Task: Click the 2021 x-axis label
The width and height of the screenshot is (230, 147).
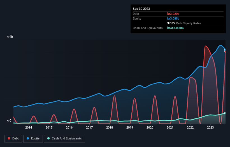Action: (170, 127)
